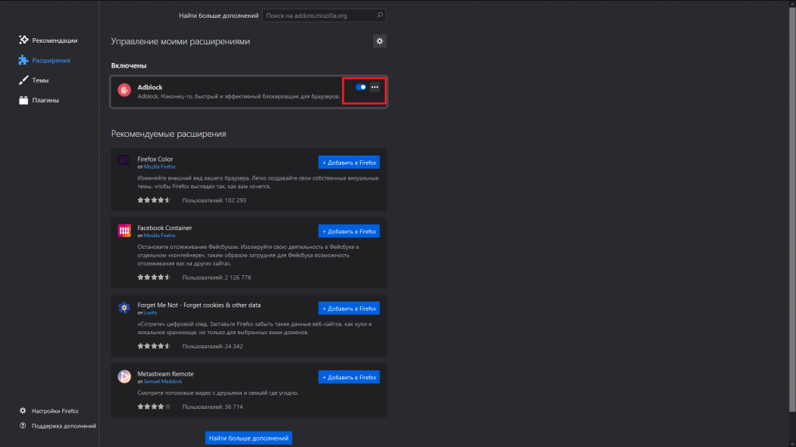Focus the addons.mozilla.org search field

[x=319, y=15]
